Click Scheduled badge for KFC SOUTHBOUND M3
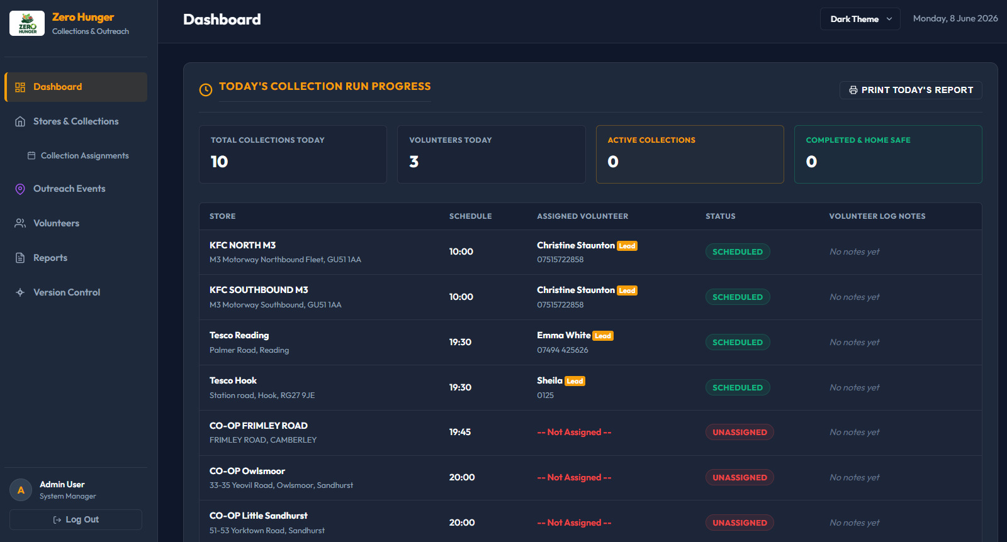The width and height of the screenshot is (1007, 542). 738,297
